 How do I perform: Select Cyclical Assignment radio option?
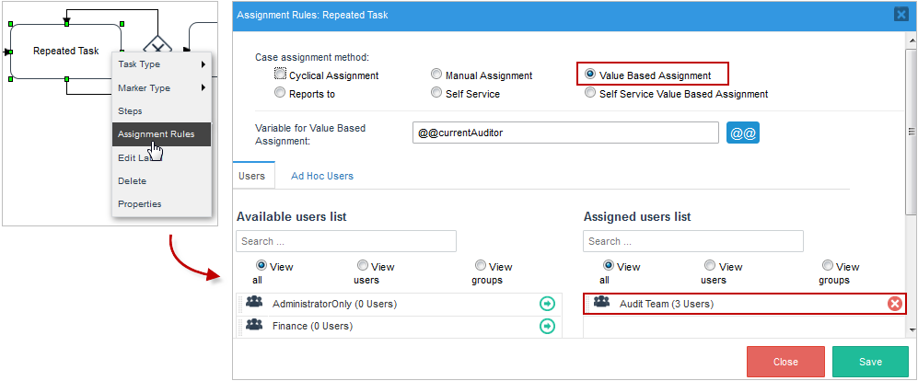coord(280,75)
